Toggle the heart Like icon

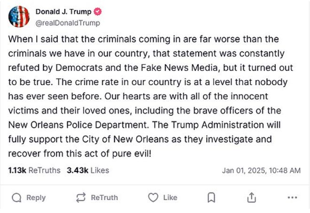point(153,197)
